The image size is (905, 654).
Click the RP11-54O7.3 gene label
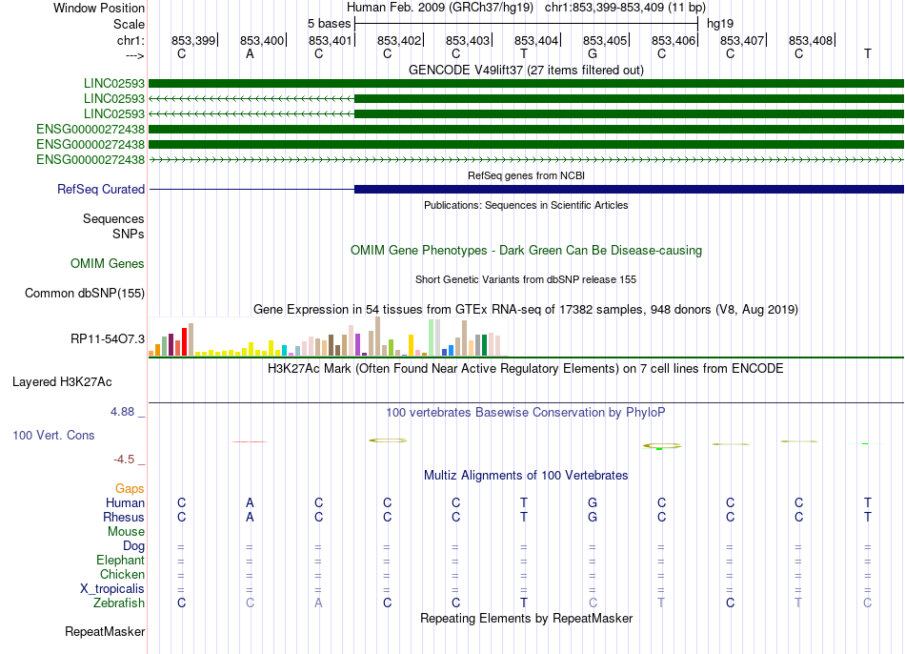(108, 338)
